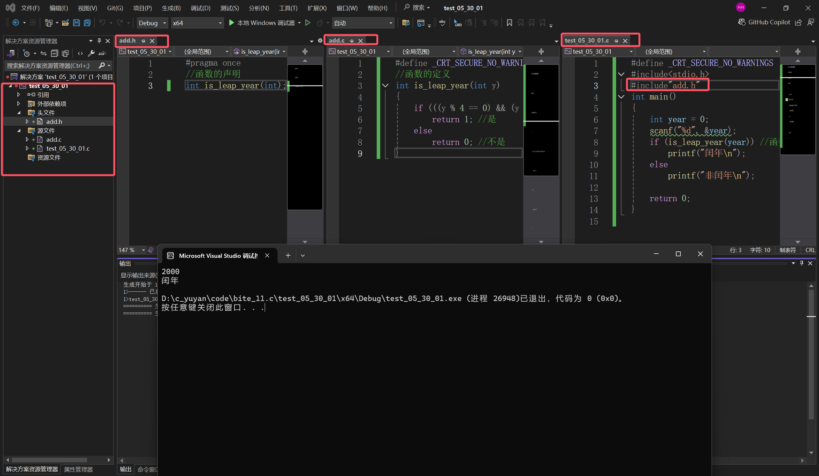Click the Open File folder icon
Screen dimensions: 819x476
coord(65,23)
